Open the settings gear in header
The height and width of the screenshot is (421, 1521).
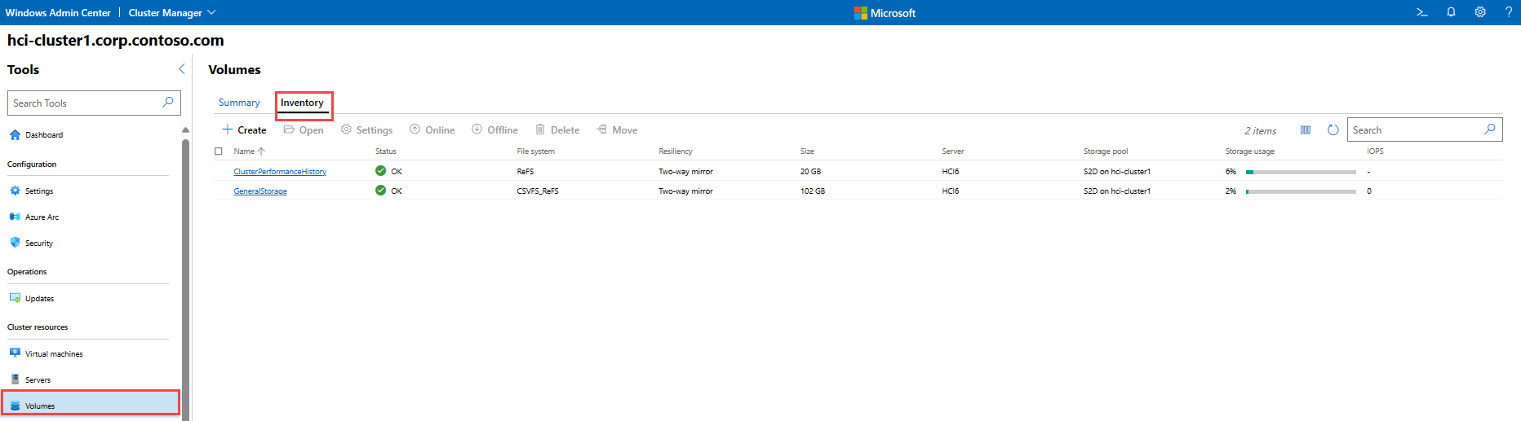(1479, 12)
